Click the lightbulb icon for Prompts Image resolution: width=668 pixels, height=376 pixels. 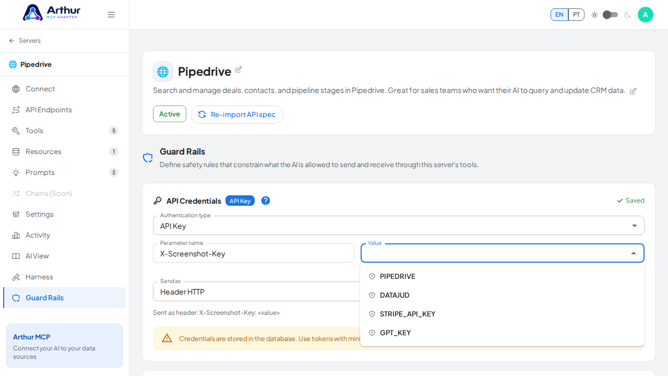(x=16, y=172)
